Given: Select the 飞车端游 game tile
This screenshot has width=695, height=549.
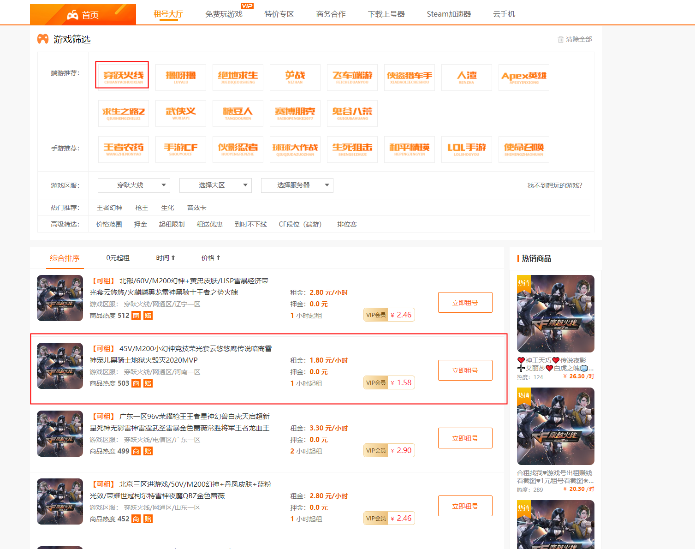Looking at the screenshot, I should click(352, 77).
